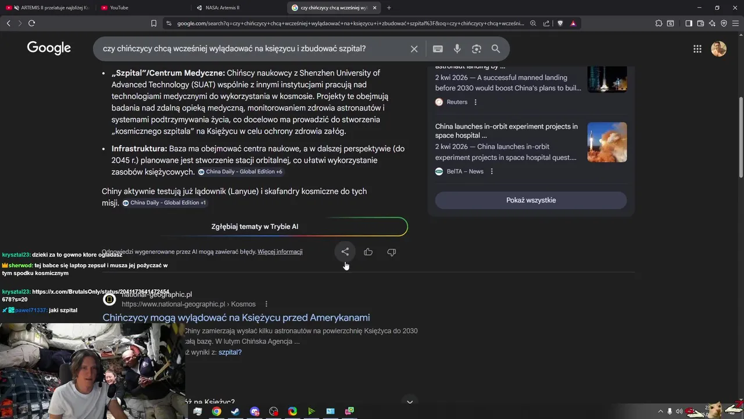Click the Pokaż wszystkie button
The height and width of the screenshot is (419, 744).
tap(531, 200)
